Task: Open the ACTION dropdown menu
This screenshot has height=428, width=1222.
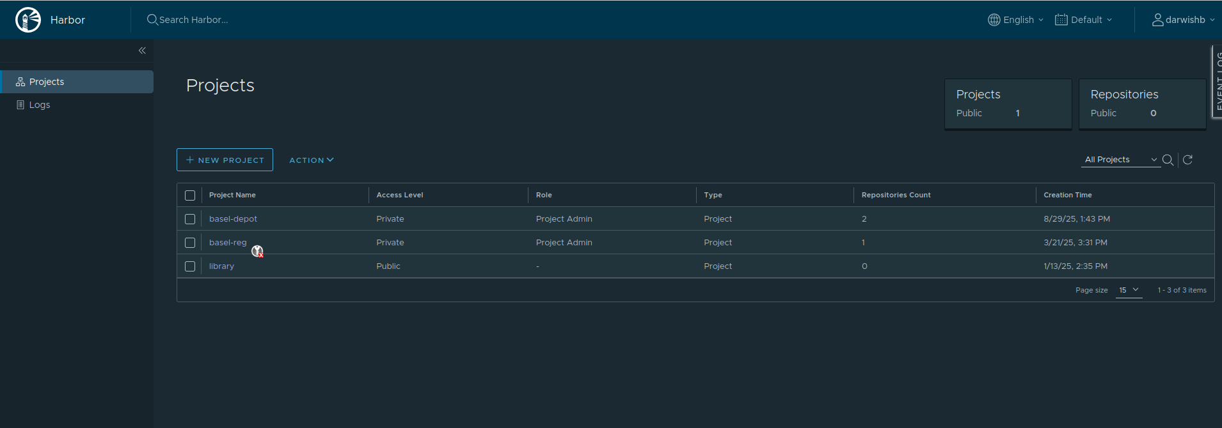Action: pyautogui.click(x=311, y=160)
